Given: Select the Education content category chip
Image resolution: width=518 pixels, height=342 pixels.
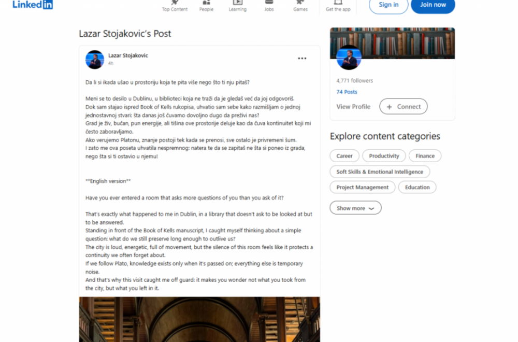Looking at the screenshot, I should (417, 187).
